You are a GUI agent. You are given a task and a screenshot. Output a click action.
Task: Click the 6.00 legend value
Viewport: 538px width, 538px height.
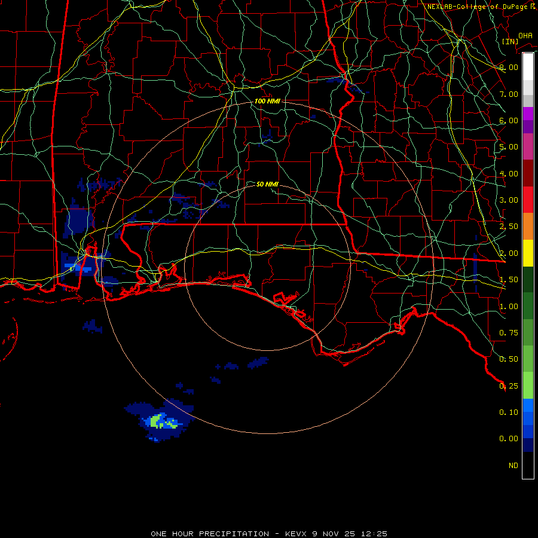tap(509, 120)
